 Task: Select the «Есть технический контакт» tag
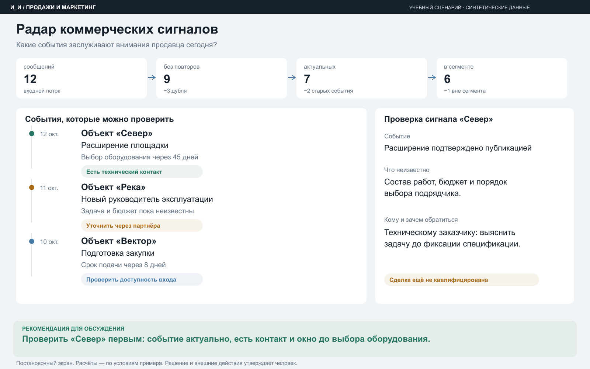[x=142, y=172]
